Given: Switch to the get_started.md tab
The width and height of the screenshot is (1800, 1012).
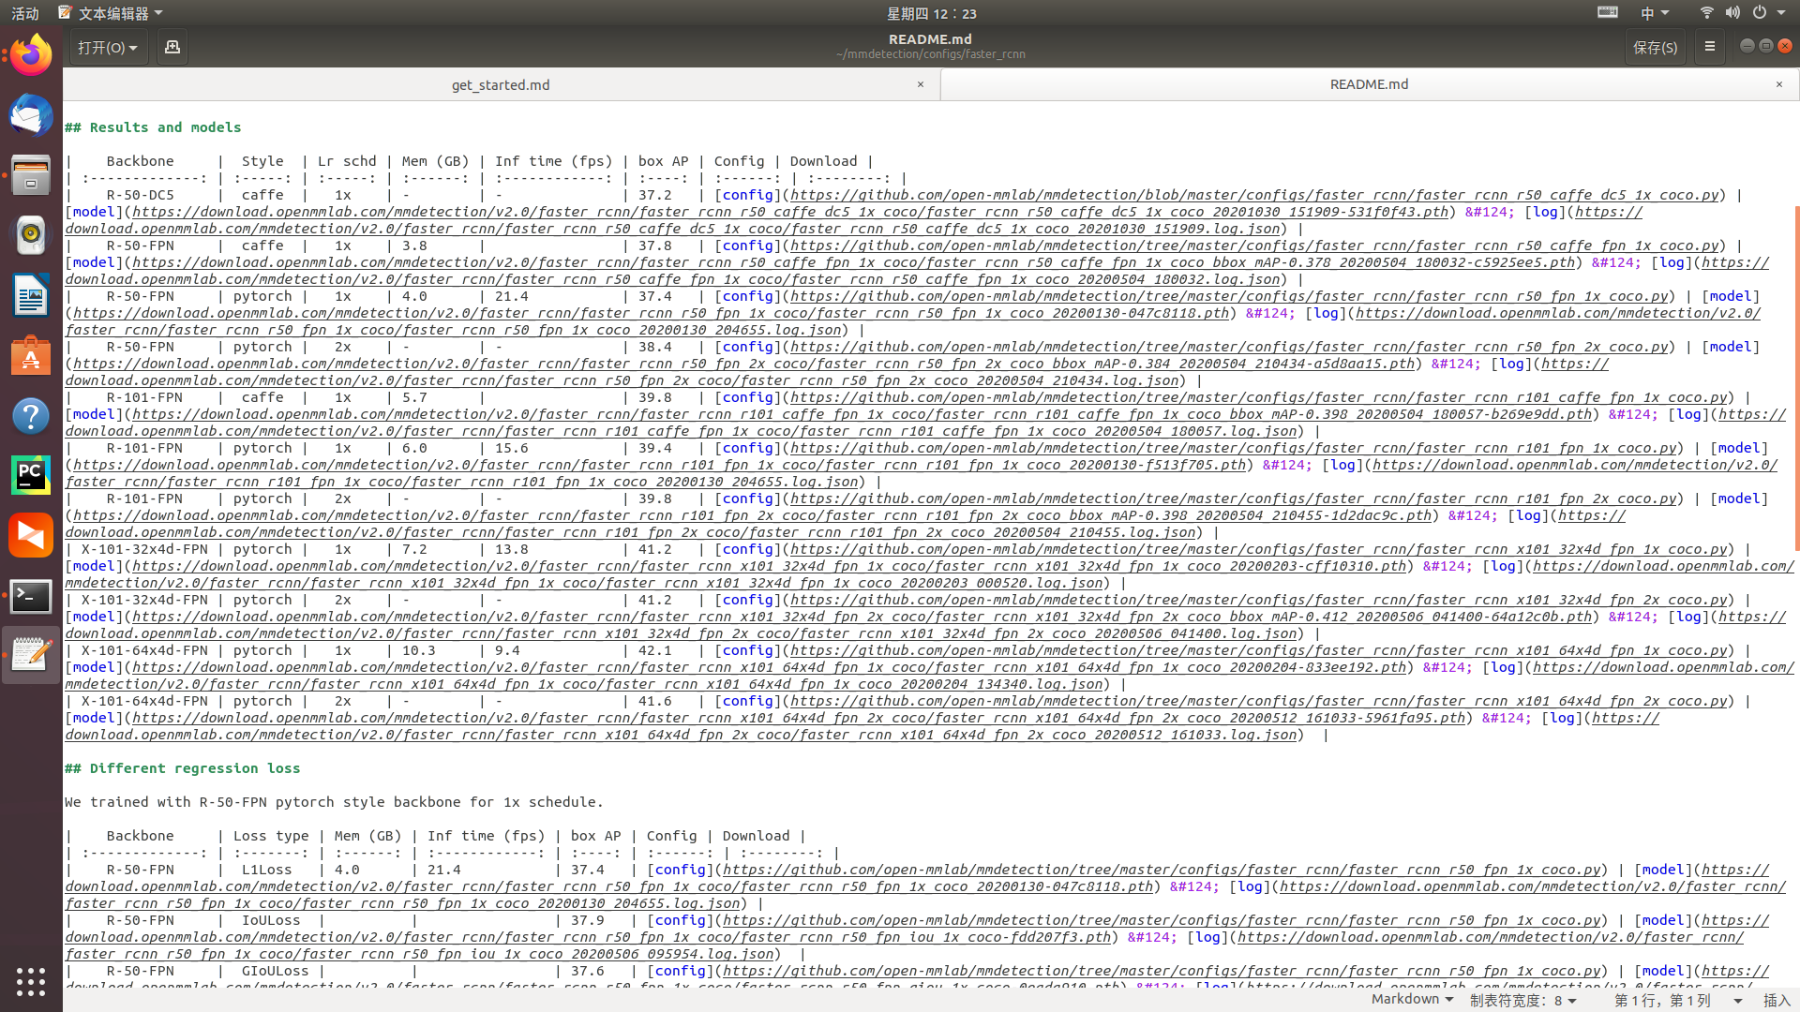Looking at the screenshot, I should pyautogui.click(x=500, y=84).
